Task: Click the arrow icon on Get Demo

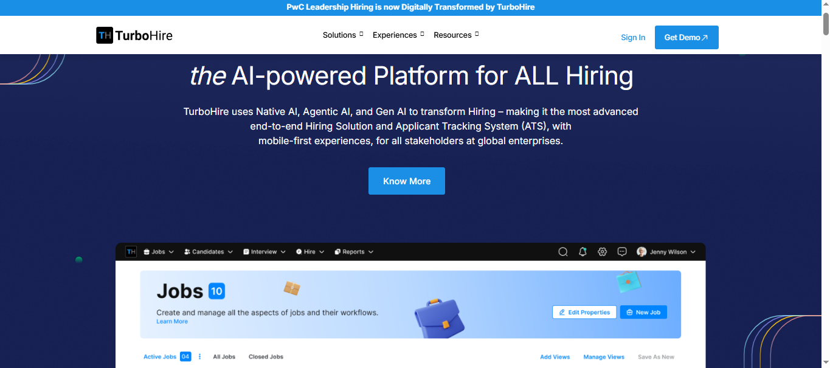Action: coord(705,38)
